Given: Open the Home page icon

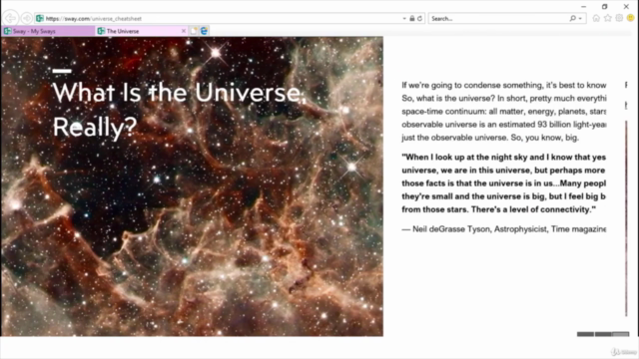Looking at the screenshot, I should [596, 18].
